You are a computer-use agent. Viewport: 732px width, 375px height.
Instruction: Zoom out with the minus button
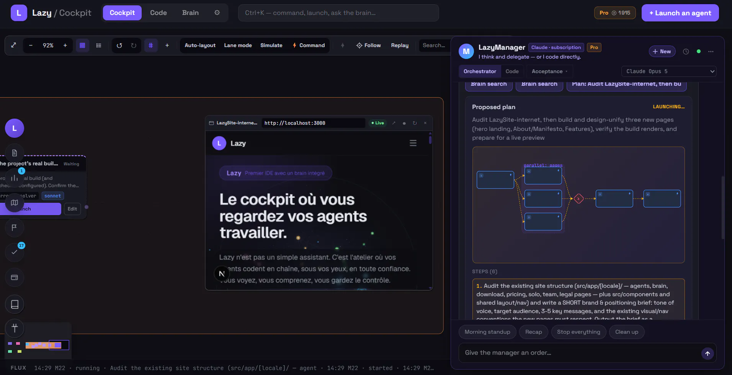(31, 45)
